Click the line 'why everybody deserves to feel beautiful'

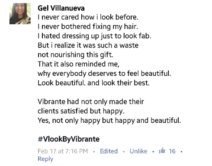[x=104, y=73]
